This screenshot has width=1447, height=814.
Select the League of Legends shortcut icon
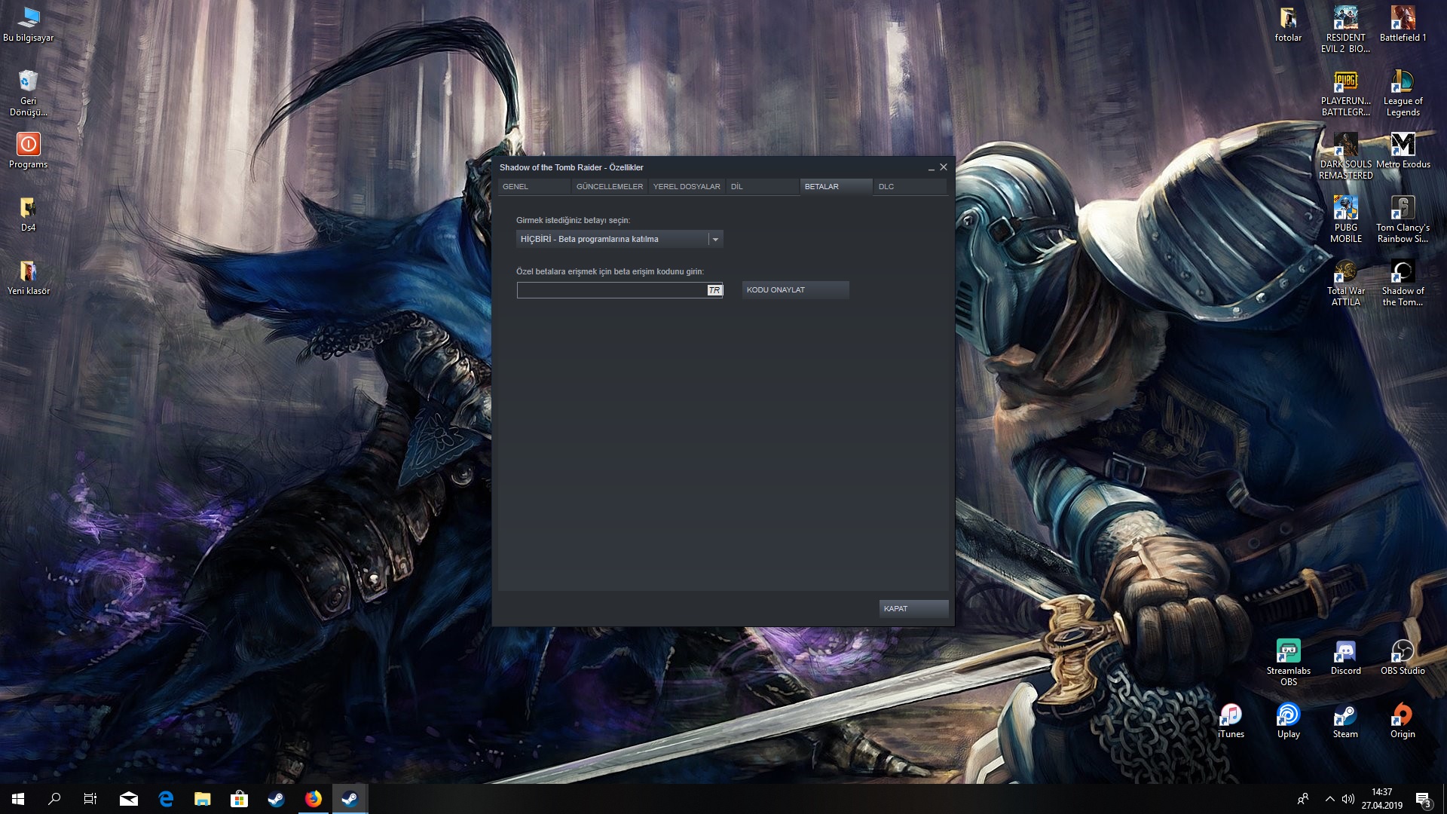(1403, 93)
